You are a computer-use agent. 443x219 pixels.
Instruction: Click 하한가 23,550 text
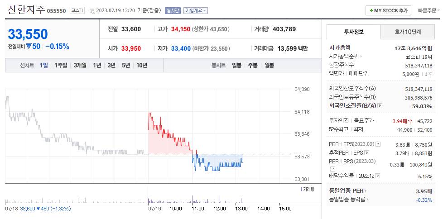click(211, 48)
